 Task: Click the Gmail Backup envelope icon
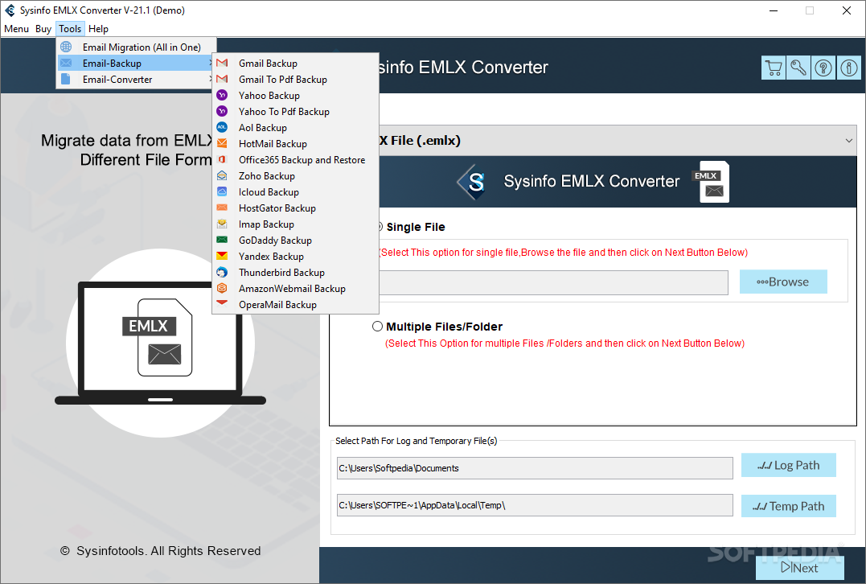[x=222, y=63]
